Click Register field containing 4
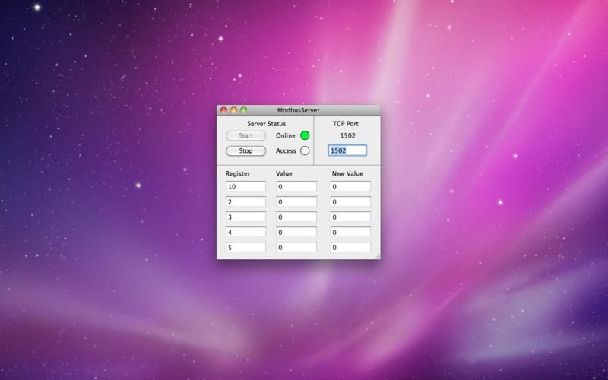This screenshot has width=608, height=380. [x=245, y=233]
